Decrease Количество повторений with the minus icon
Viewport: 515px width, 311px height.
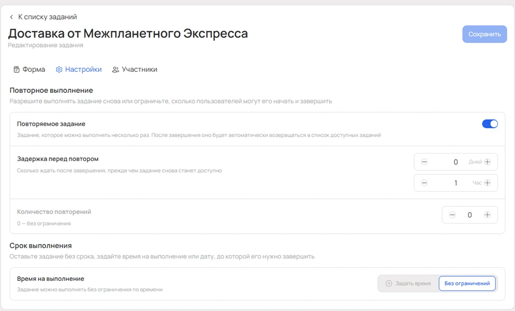pos(452,215)
